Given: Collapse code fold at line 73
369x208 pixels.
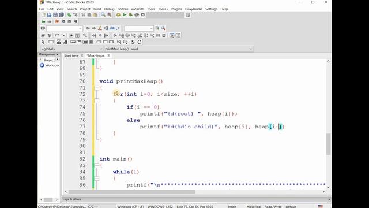Looking at the screenshot, I should click(x=96, y=101).
